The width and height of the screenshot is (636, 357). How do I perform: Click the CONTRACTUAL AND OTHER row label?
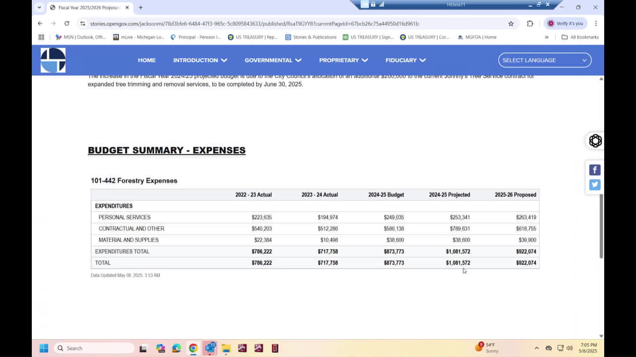tap(132, 228)
